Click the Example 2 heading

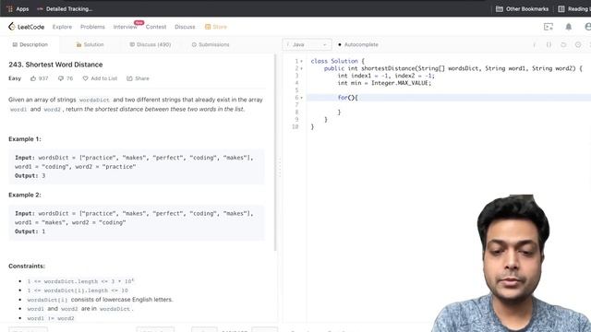25,195
